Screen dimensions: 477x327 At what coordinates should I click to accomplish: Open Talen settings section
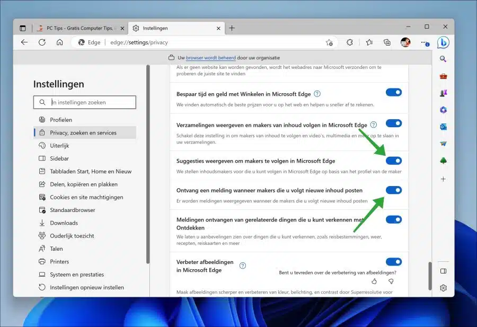tap(85, 249)
